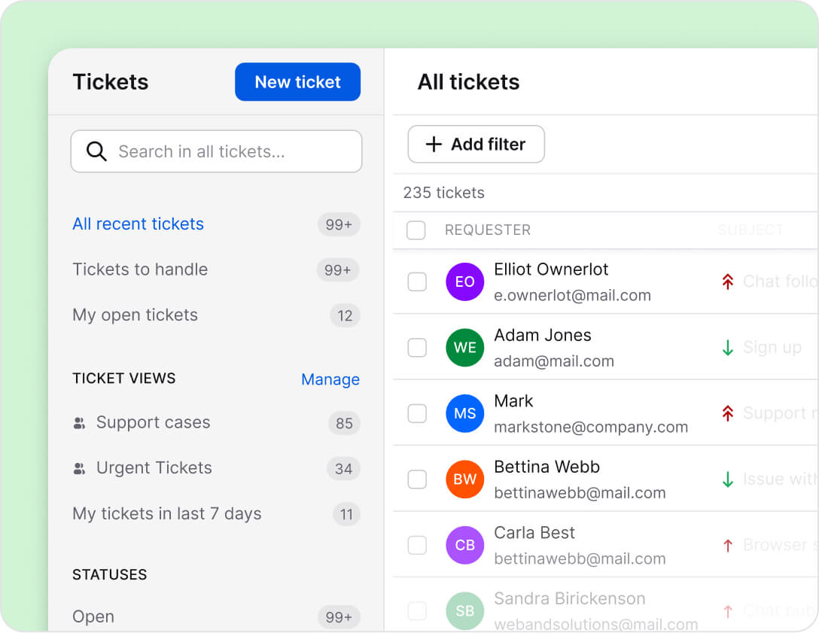Check Elliot Ownerlot's ticket checkbox

point(416,282)
